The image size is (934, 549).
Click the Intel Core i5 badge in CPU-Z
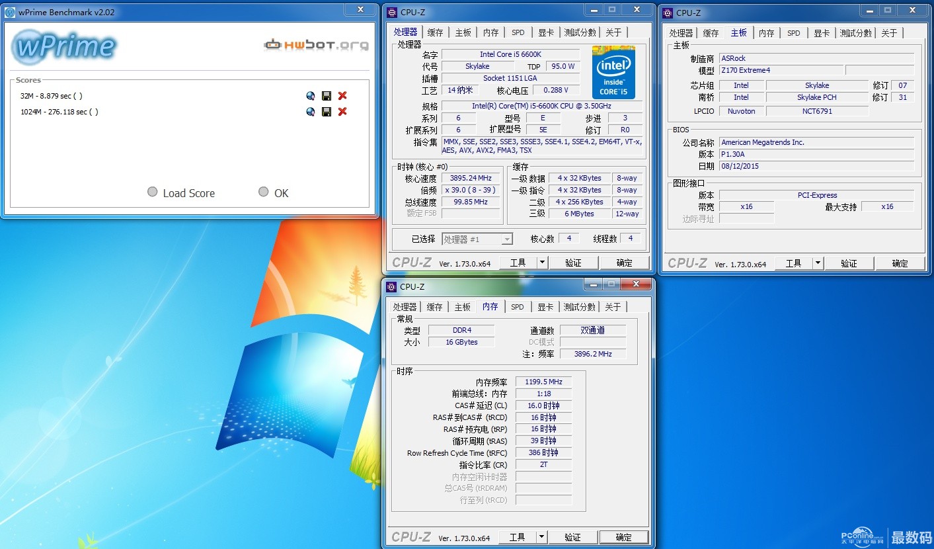[x=613, y=72]
